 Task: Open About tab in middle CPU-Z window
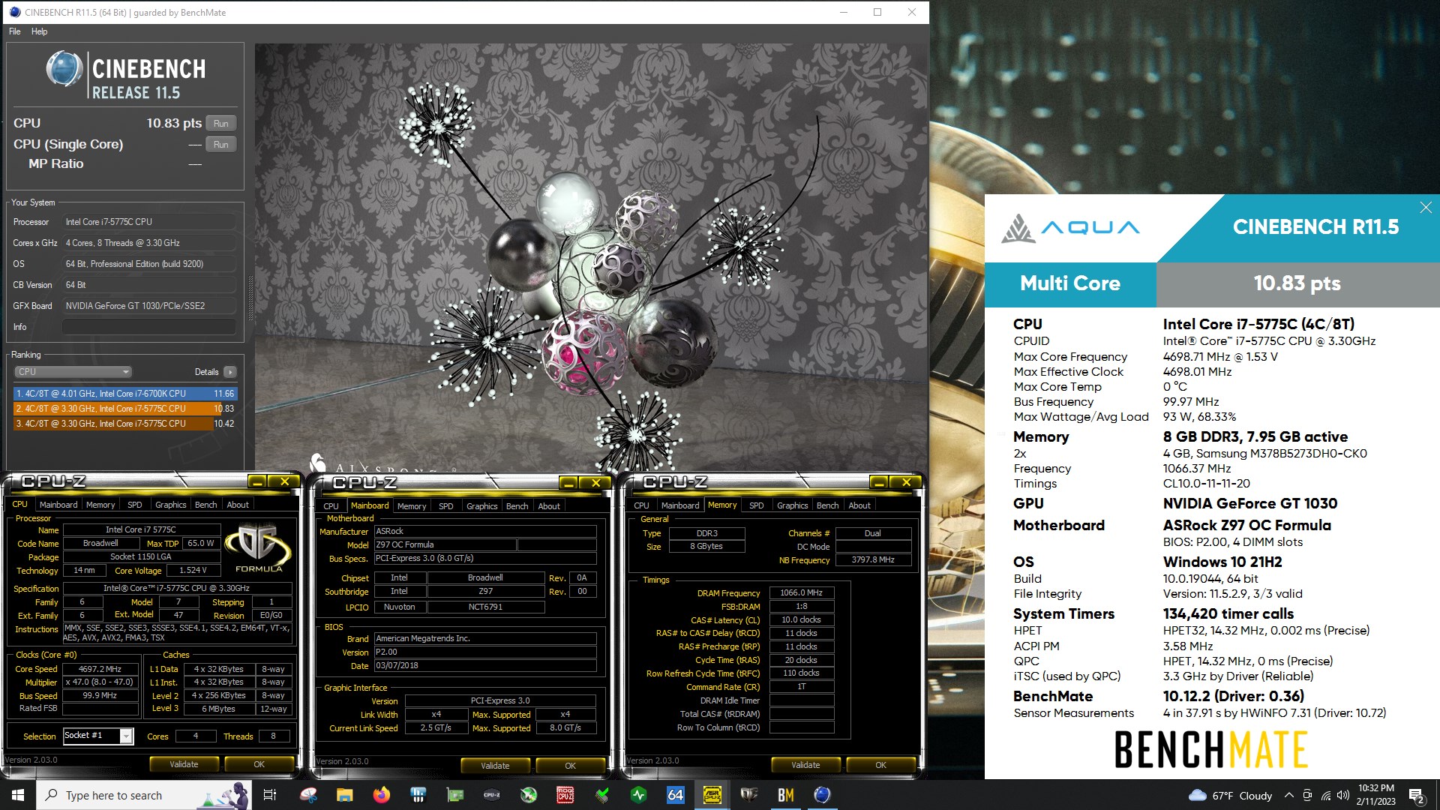click(x=549, y=506)
